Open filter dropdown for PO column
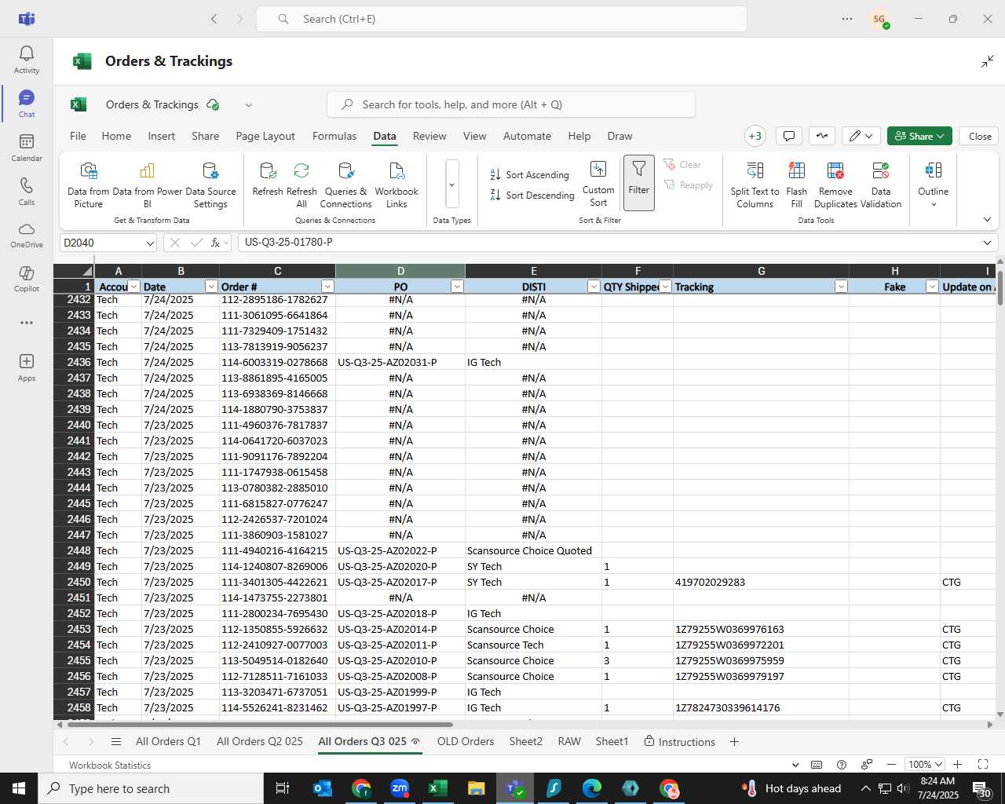 (x=457, y=287)
